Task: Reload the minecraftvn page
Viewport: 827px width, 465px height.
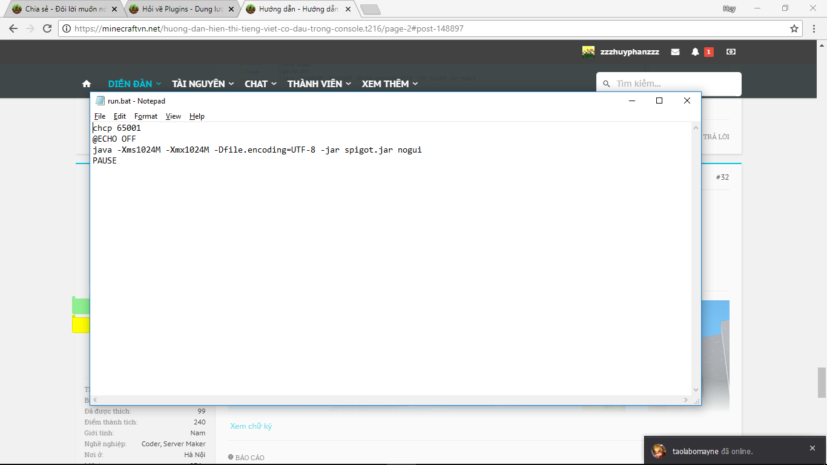Action: click(x=47, y=28)
